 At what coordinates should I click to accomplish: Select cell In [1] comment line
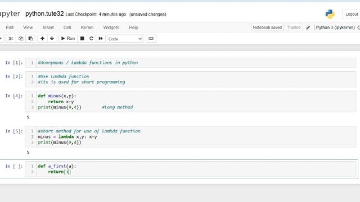click(x=88, y=62)
